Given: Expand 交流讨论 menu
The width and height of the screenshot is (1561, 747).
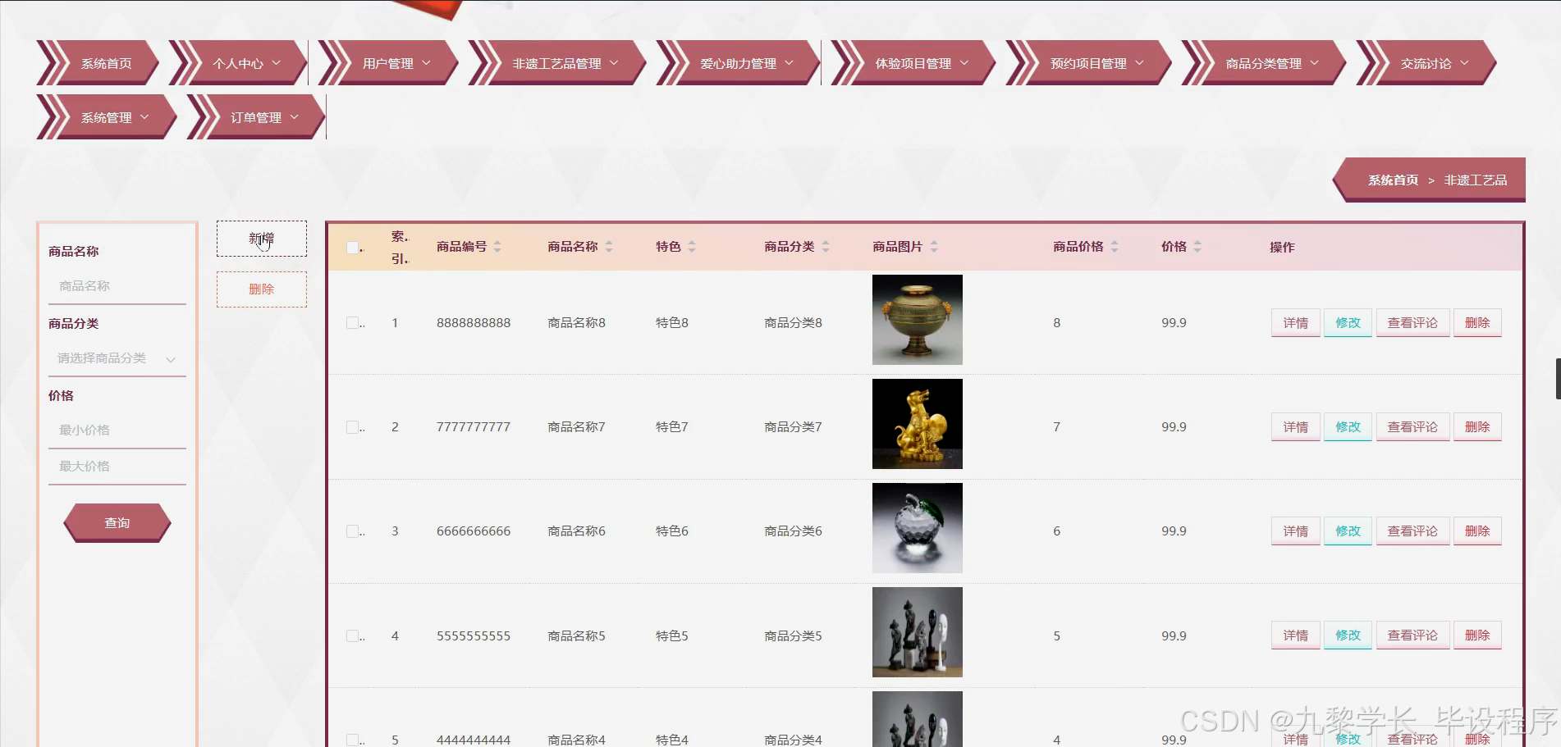Looking at the screenshot, I should pyautogui.click(x=1426, y=63).
